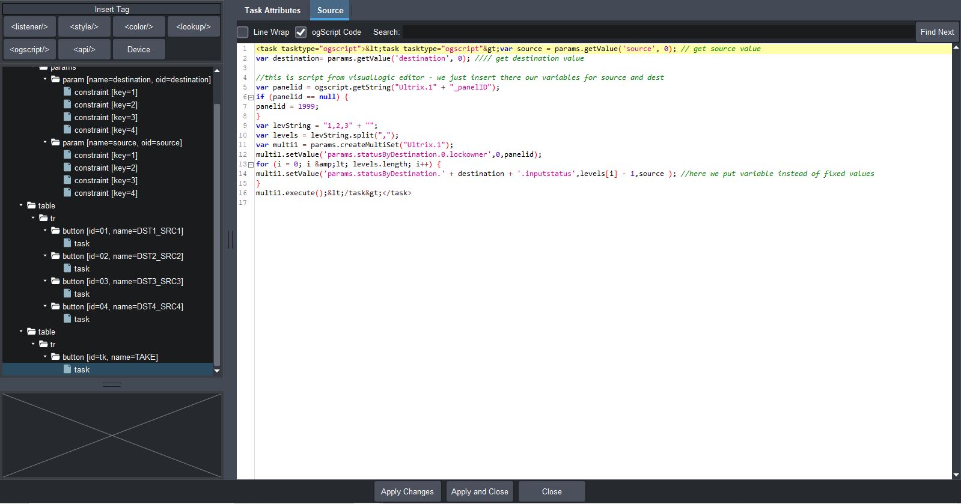Click code fold marker on line 6

pos(251,97)
